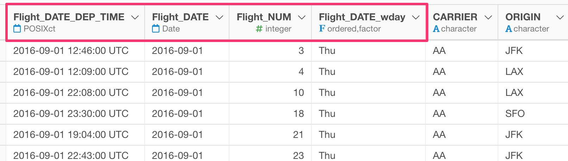This screenshot has width=568, height=161.
Task: Click the SFO origin cell
Action: (x=533, y=114)
